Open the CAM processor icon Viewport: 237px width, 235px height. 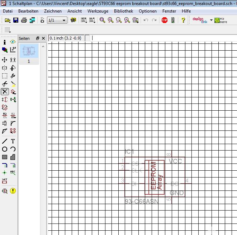pos(32,20)
